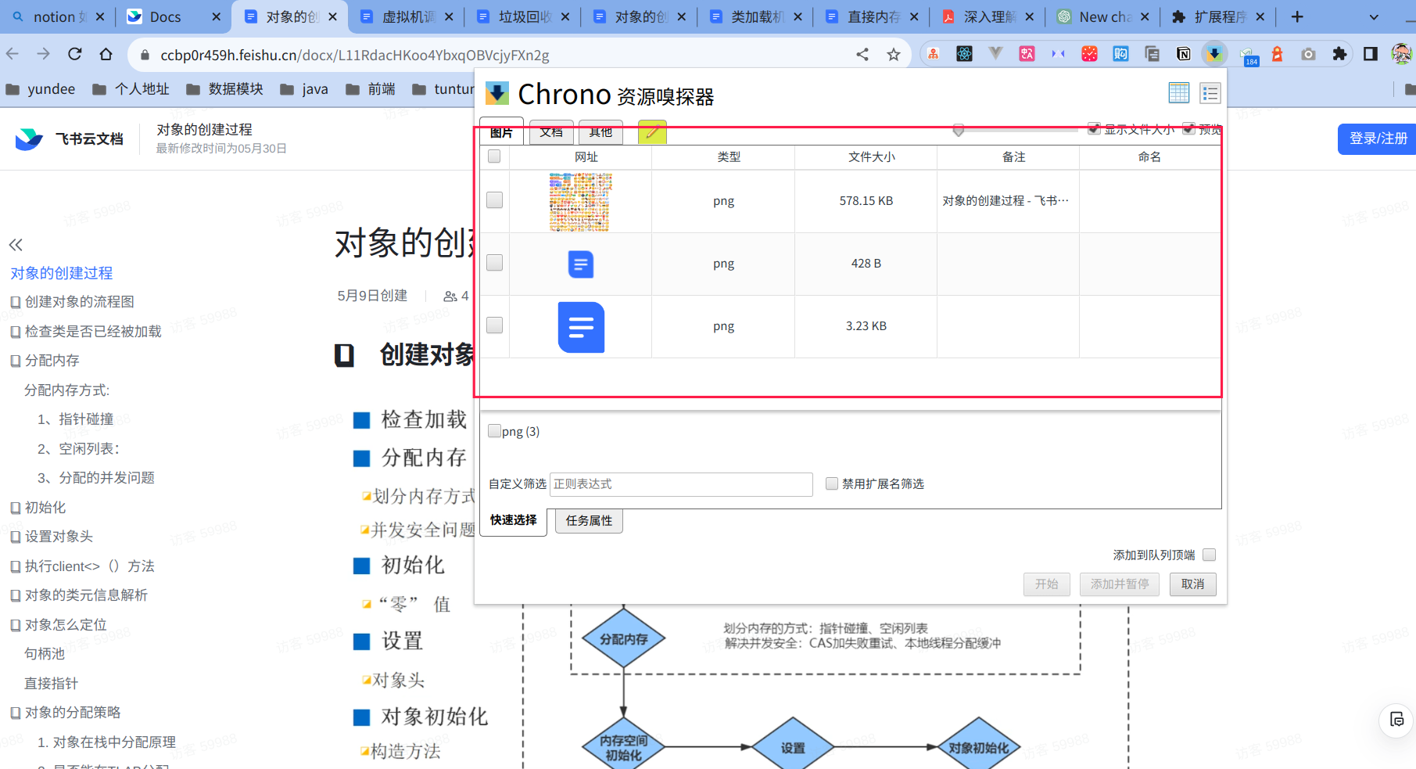Open the 对象怎么定位 outline link
Image resolution: width=1416 pixels, height=769 pixels.
click(x=66, y=625)
